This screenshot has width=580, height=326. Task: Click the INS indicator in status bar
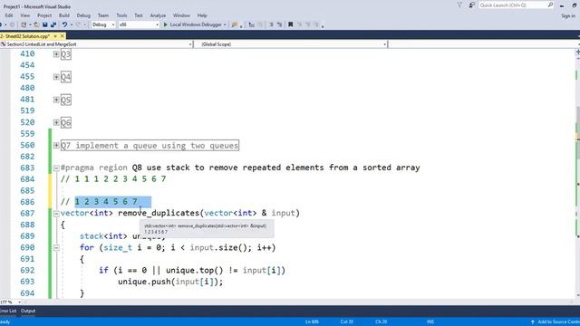tap(430, 322)
